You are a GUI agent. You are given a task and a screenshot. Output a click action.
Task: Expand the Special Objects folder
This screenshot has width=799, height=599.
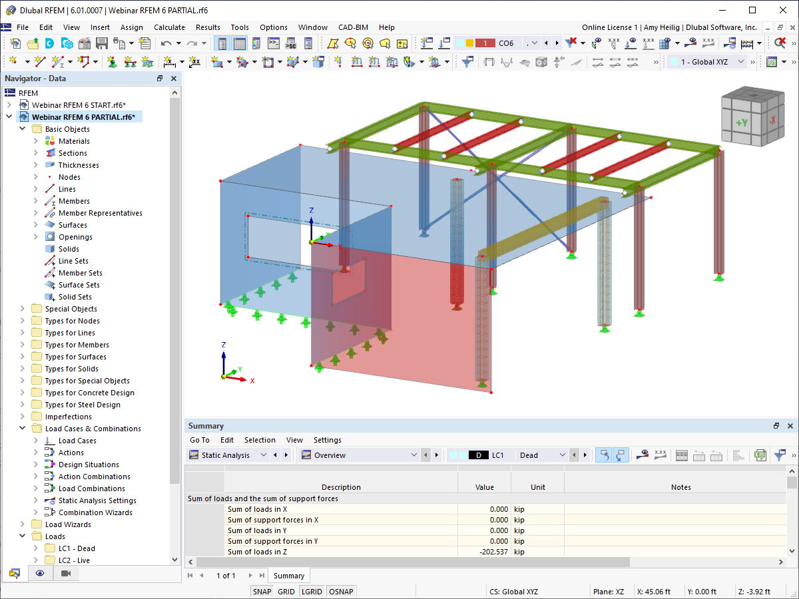coord(22,308)
